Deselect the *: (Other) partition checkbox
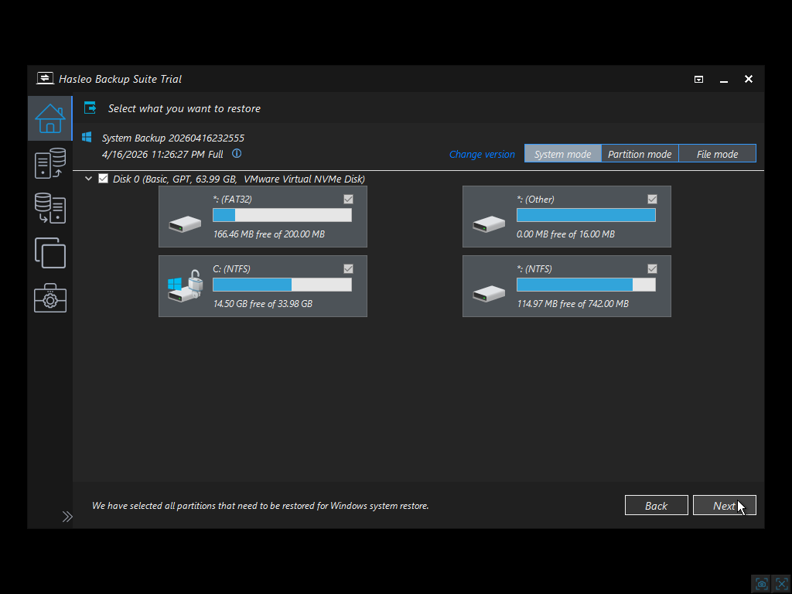This screenshot has height=594, width=792. pyautogui.click(x=652, y=199)
